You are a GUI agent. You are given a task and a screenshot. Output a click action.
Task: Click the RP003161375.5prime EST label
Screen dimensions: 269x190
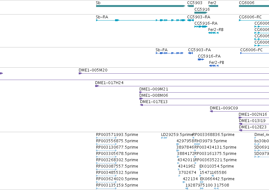click(215, 153)
